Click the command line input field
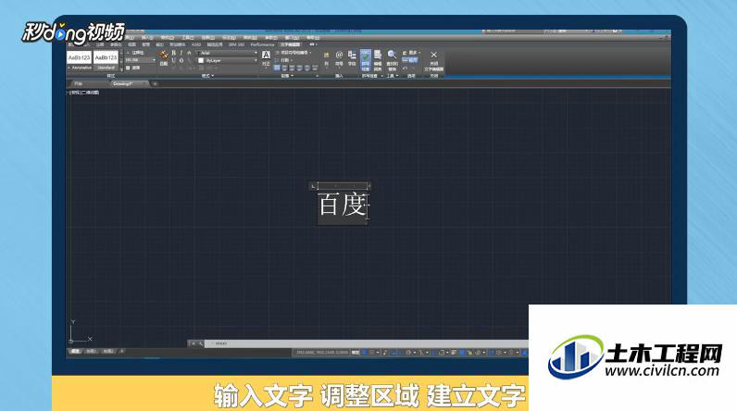737x411 pixels. (367, 343)
